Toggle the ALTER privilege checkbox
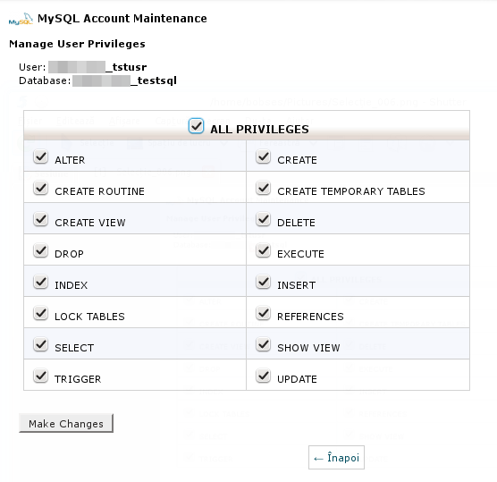The height and width of the screenshot is (482, 497). click(41, 156)
